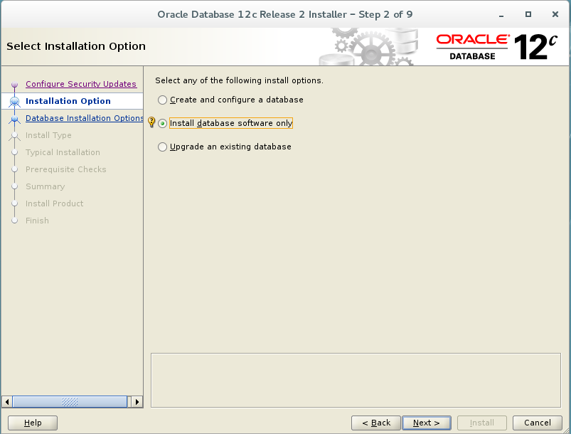The width and height of the screenshot is (571, 434).
Task: Click the lightbulb hint icon beside software only
Action: click(151, 122)
